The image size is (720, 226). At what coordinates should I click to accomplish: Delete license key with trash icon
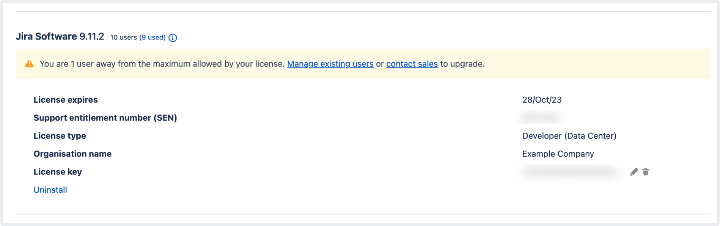646,172
